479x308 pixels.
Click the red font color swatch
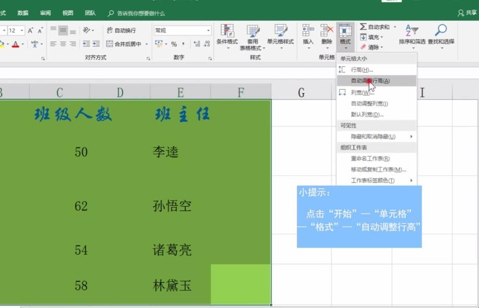tap(16, 44)
